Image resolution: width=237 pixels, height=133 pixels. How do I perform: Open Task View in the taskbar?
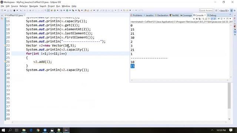point(17,130)
